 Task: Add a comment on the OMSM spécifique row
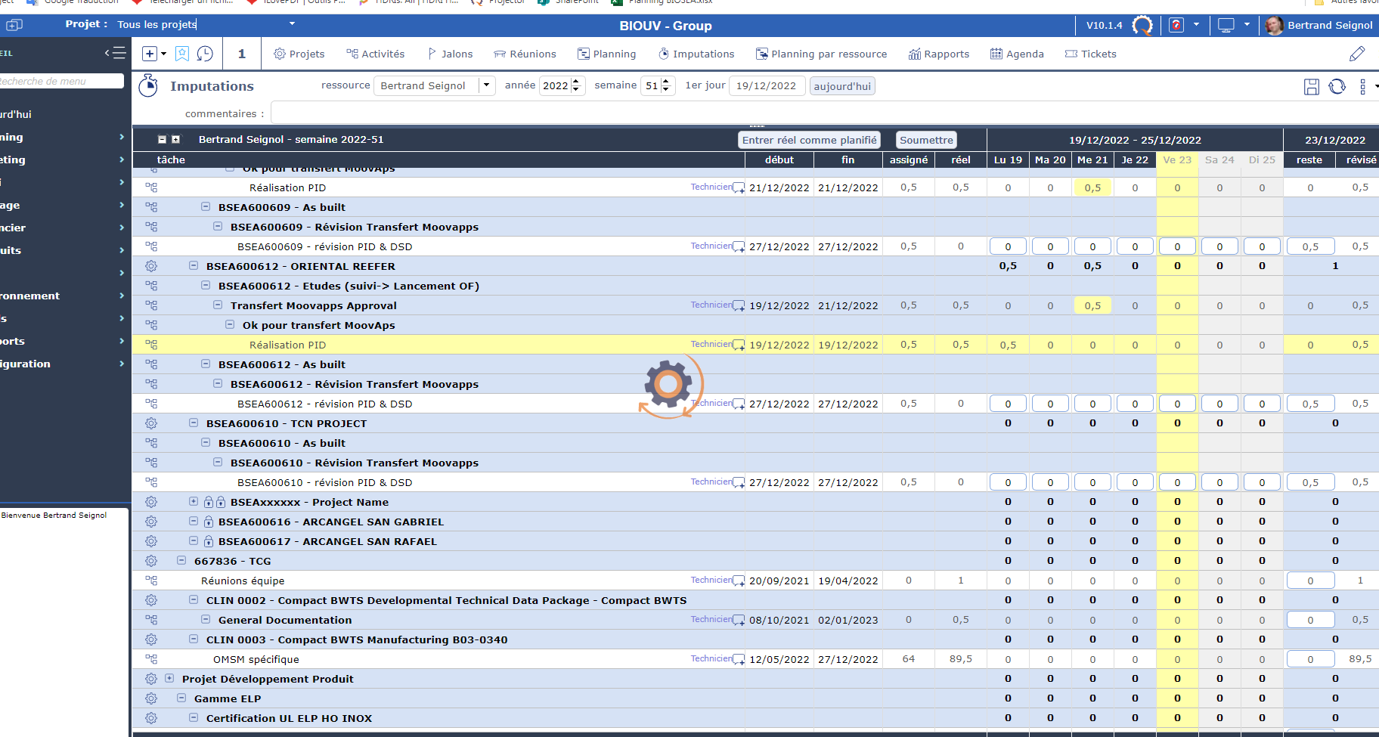point(739,660)
